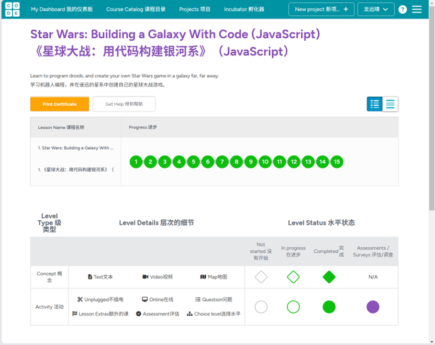Open Projects 项目 page

[195, 9]
